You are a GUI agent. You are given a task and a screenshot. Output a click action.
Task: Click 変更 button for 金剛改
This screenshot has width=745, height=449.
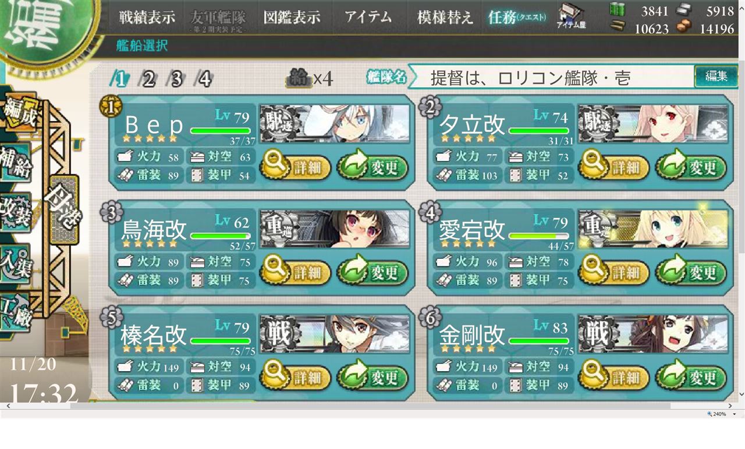691,377
